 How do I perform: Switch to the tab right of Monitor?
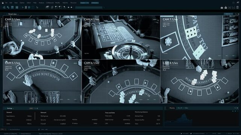click(180, 108)
